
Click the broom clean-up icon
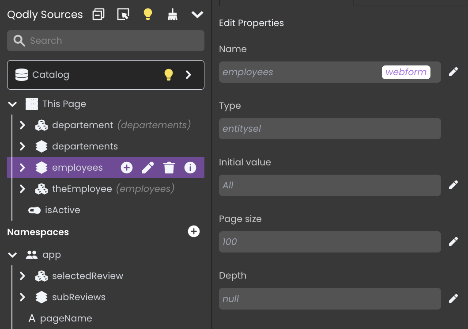pos(172,15)
